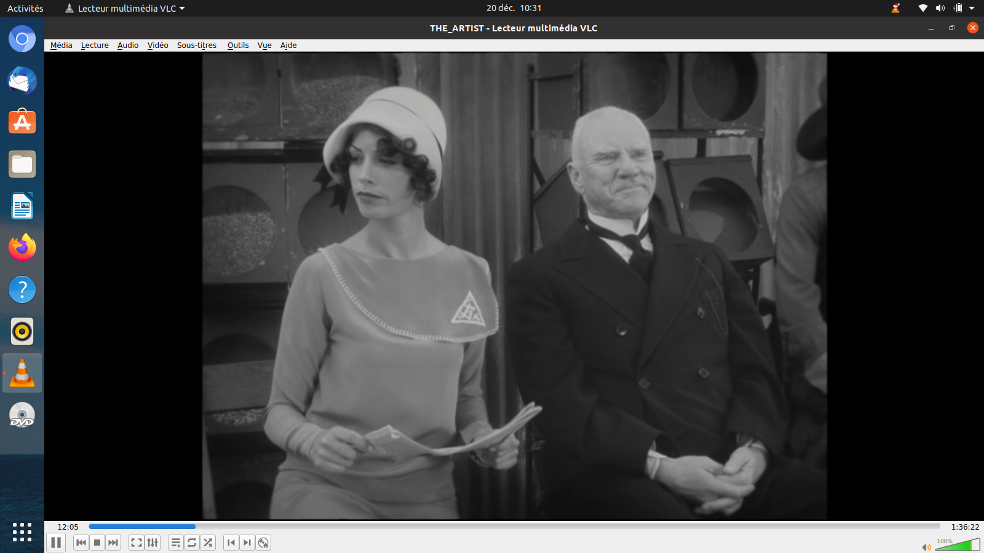The image size is (984, 553).
Task: Go to next chapter
Action: click(x=247, y=543)
